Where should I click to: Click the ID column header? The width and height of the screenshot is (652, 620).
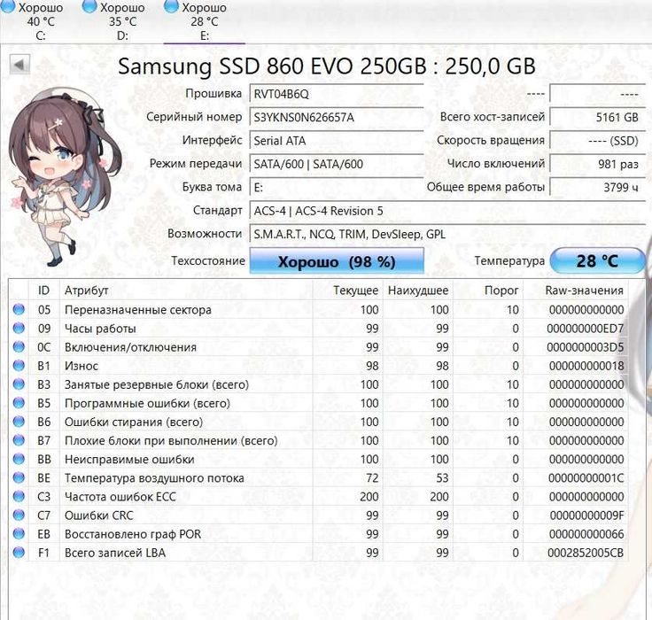click(x=43, y=291)
